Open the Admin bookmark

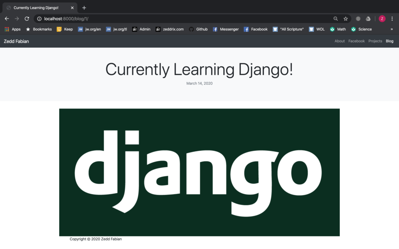141,29
